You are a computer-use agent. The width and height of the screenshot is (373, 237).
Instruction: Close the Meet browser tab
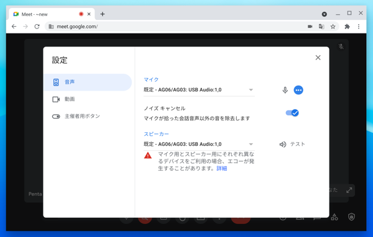pos(89,14)
